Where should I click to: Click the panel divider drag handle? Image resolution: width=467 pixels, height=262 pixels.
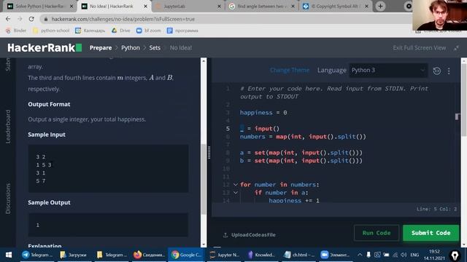(x=209, y=152)
